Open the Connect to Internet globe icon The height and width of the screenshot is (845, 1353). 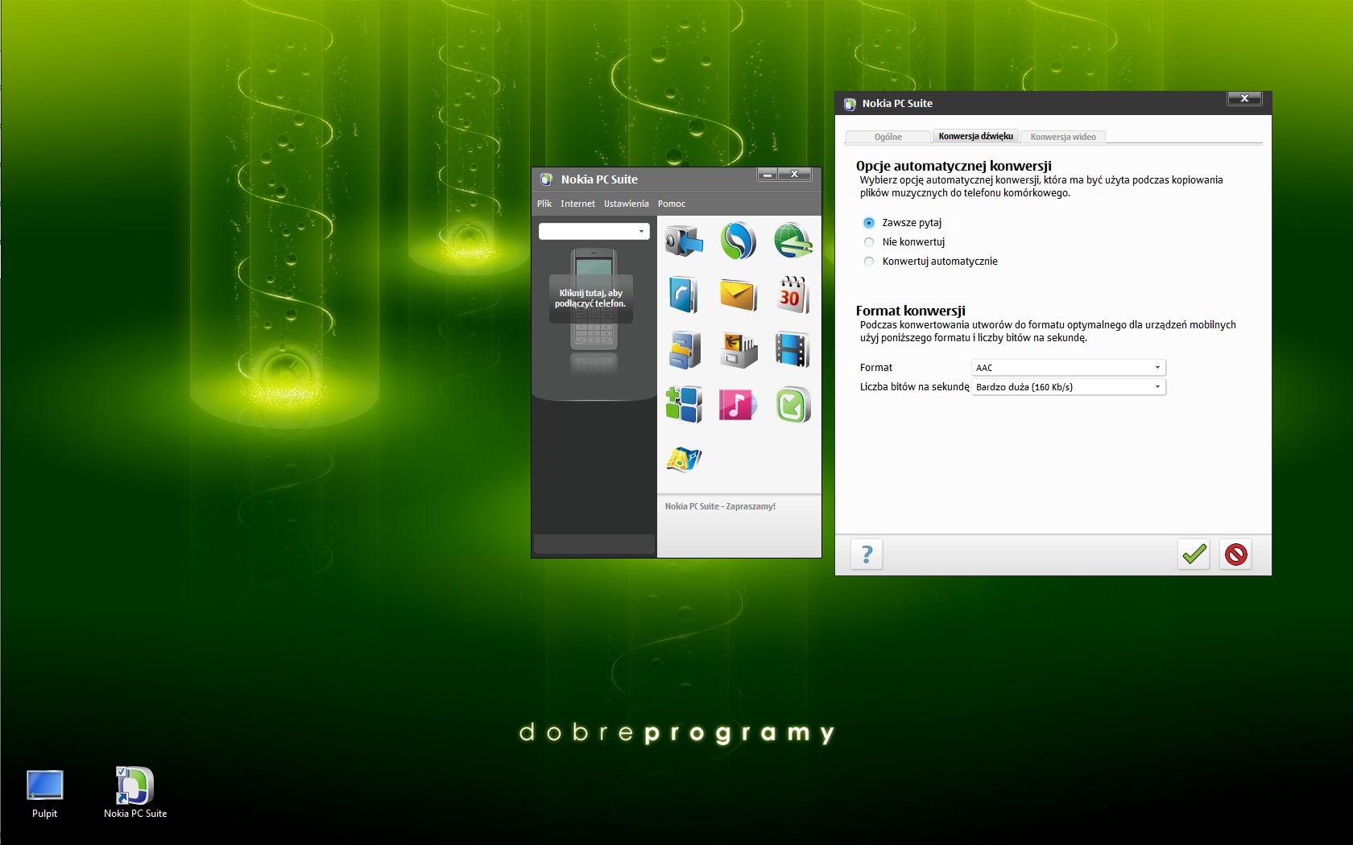pos(793,241)
